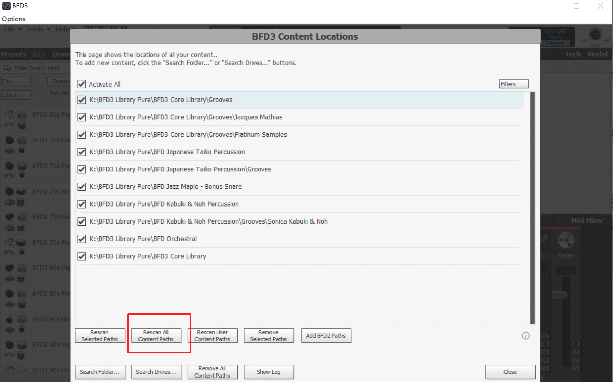This screenshot has height=382, width=613.
Task: Select the BFD Orchestral path row text
Action: [143, 239]
